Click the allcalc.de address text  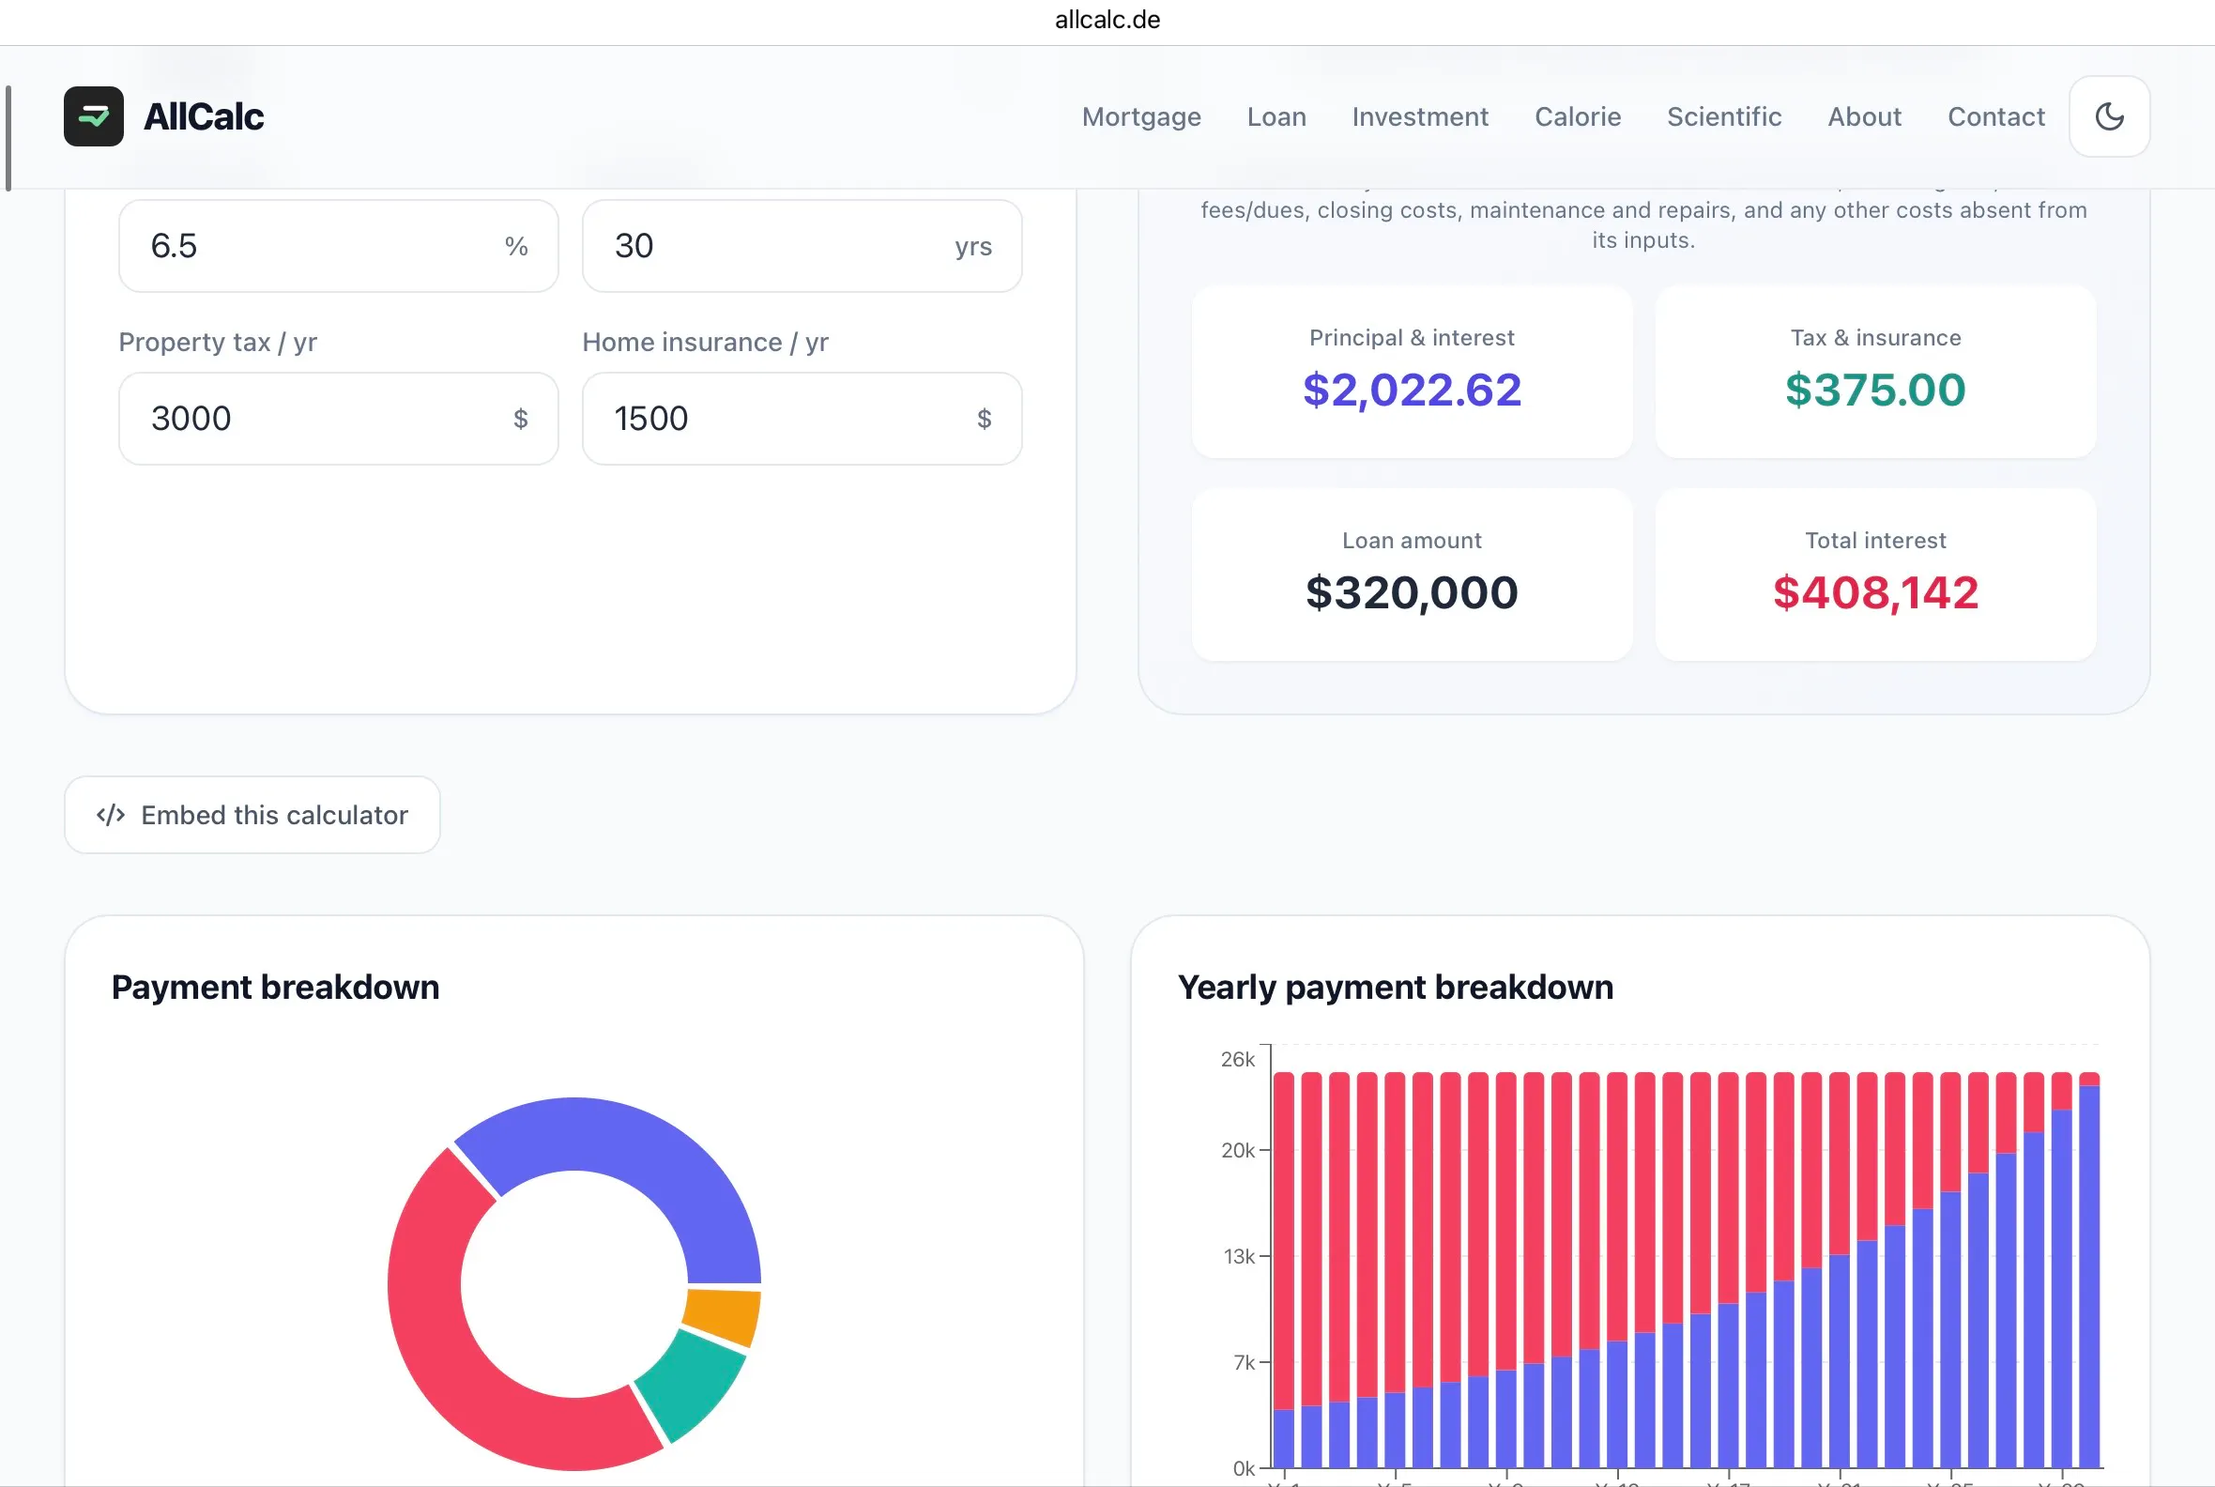click(x=1107, y=20)
